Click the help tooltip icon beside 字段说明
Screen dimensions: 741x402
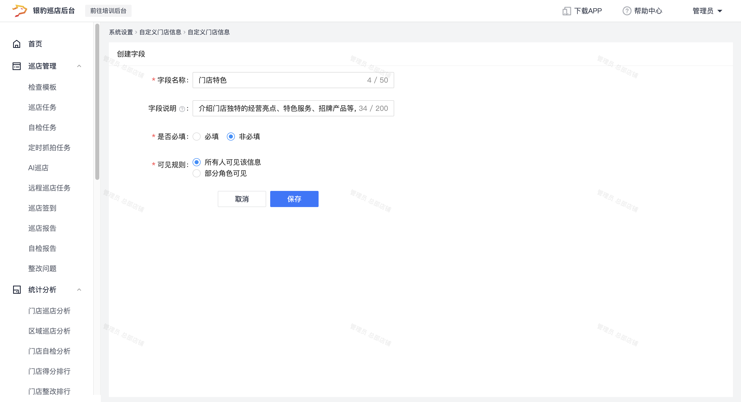coord(182,109)
